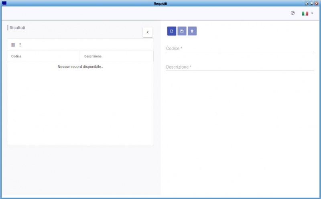Image resolution: width=321 pixels, height=199 pixels.
Task: Open the column chooser icon
Action: (x=13, y=45)
